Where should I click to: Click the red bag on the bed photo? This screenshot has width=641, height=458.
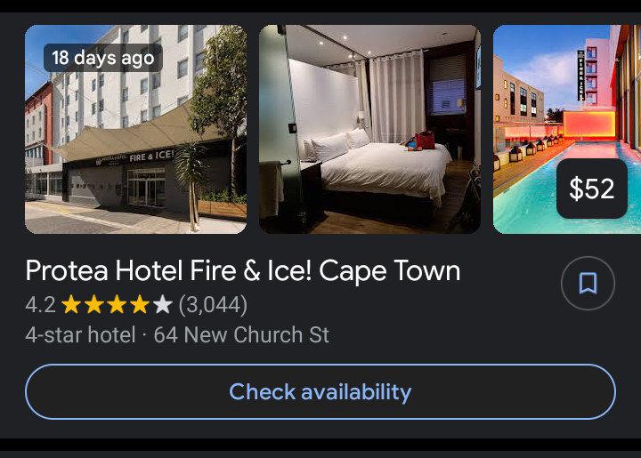(x=425, y=140)
